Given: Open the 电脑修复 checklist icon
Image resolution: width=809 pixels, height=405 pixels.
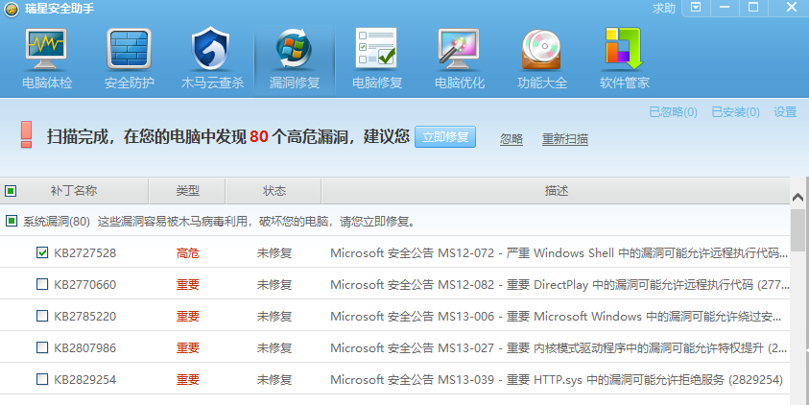Looking at the screenshot, I should [376, 48].
